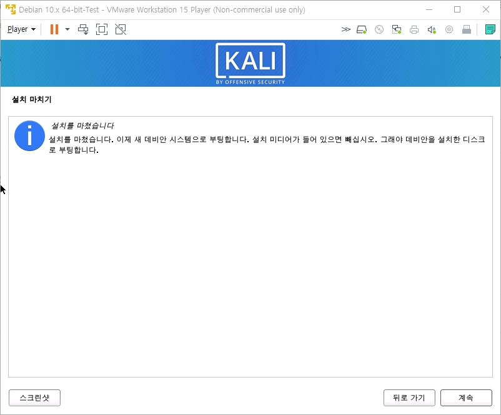This screenshot has width=501, height=415.
Task: Open the printer device icon
Action: pos(414,30)
